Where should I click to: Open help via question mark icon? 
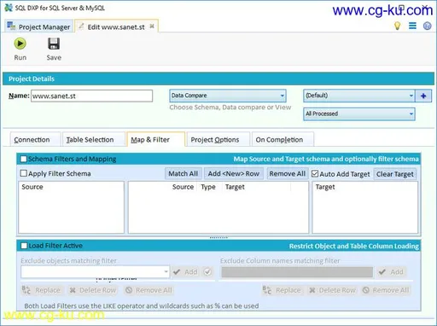[427, 26]
